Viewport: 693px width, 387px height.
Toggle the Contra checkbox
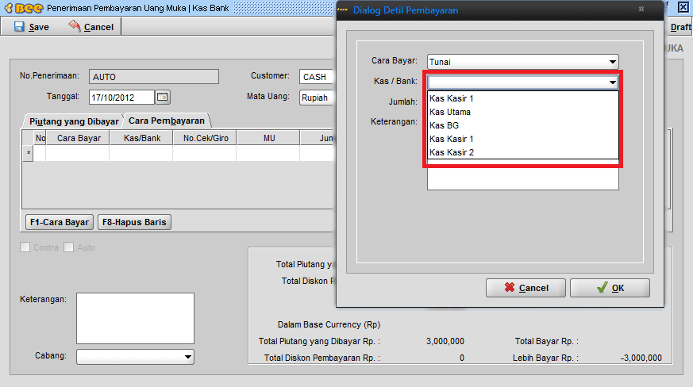point(25,247)
